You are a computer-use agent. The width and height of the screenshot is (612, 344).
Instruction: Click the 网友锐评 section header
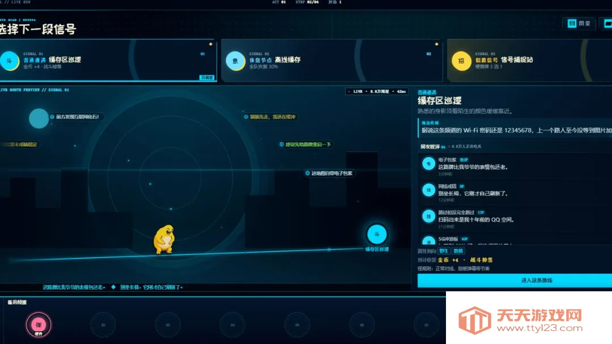pos(430,147)
